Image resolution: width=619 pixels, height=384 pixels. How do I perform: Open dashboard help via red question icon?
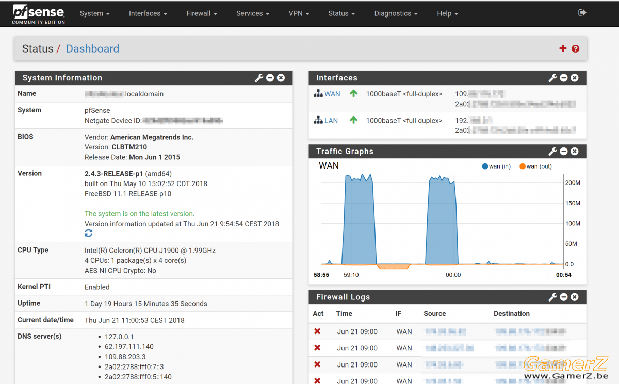(x=576, y=49)
